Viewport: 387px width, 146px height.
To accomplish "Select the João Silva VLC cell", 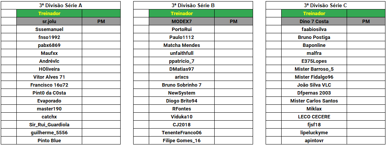I will point(314,85).
